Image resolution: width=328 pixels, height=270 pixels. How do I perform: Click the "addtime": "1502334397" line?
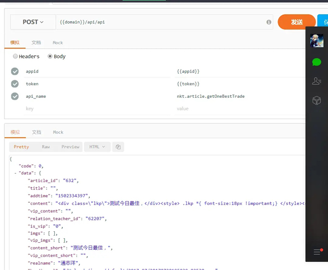click(x=59, y=196)
